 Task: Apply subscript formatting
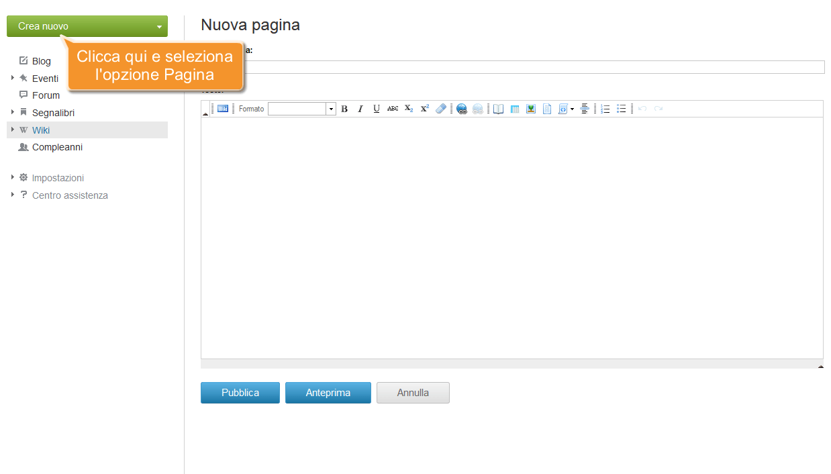pyautogui.click(x=409, y=109)
